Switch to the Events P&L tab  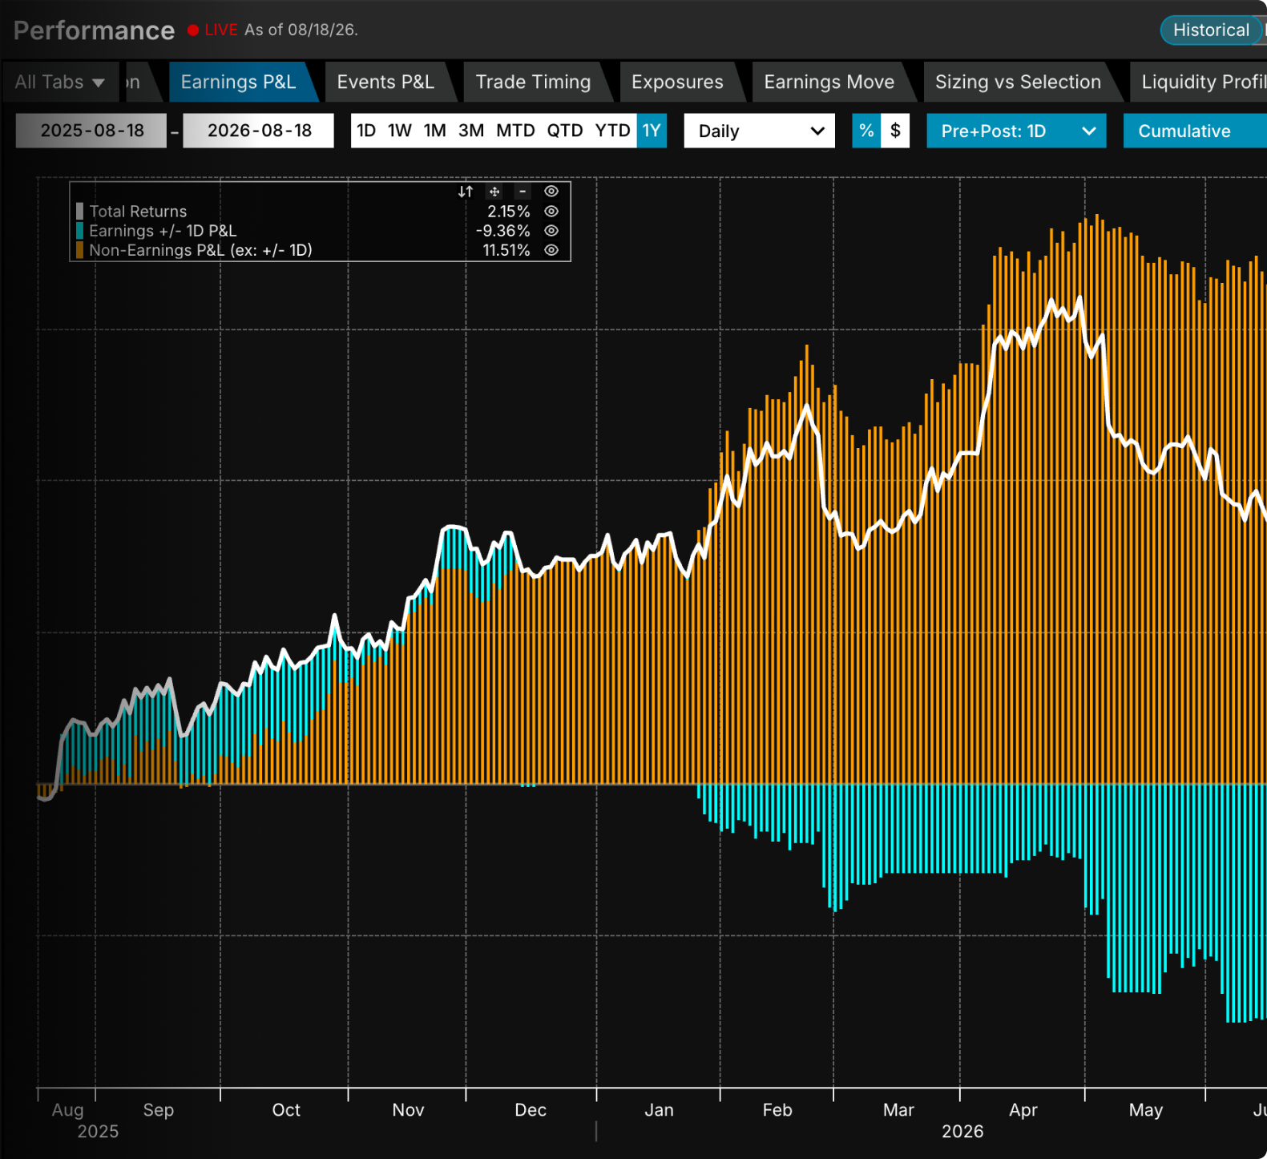385,82
